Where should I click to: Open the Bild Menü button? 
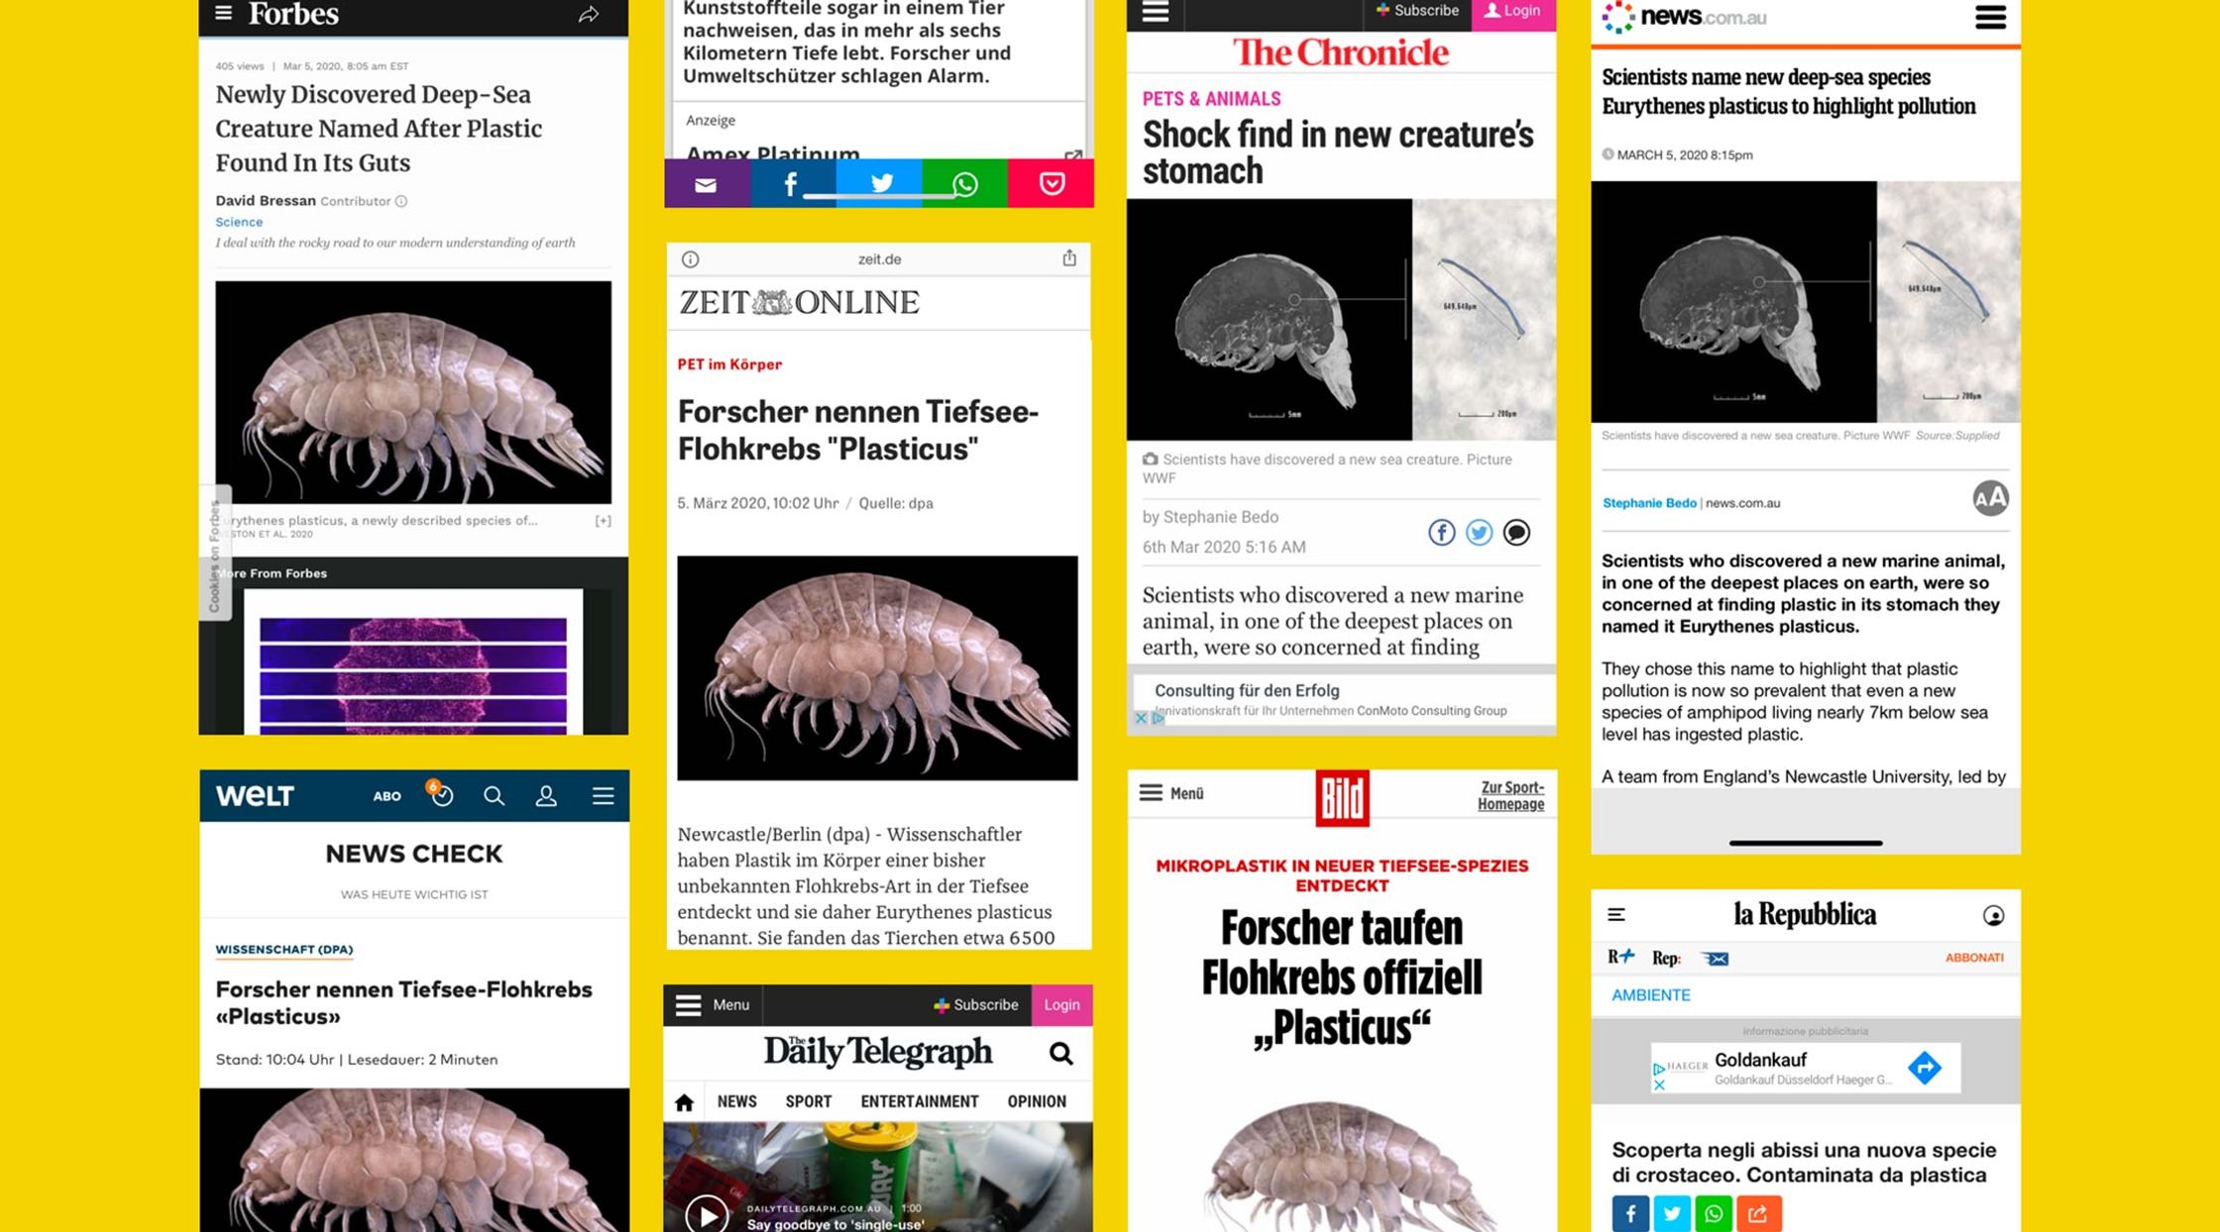[x=1171, y=793]
